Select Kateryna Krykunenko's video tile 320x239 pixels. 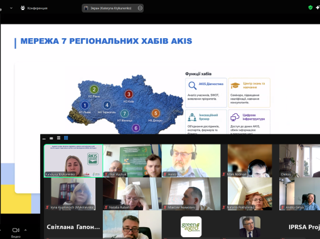pos(73,161)
